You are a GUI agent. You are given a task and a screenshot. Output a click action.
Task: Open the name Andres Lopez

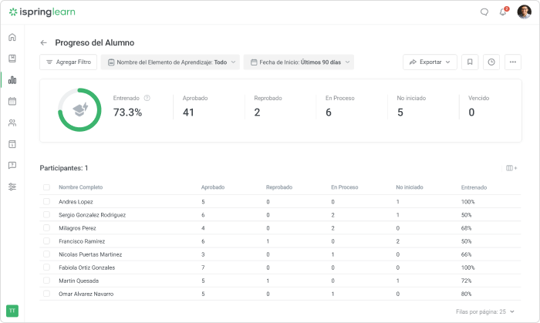(76, 201)
